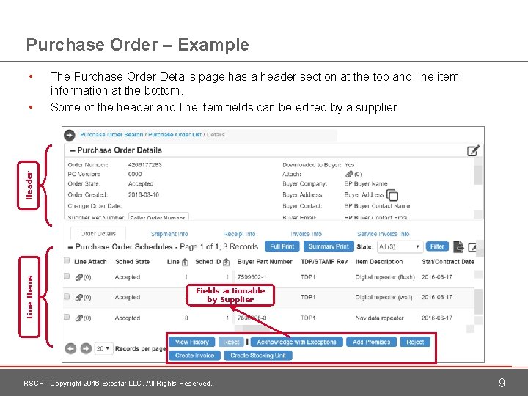This screenshot has height=396, width=528.
Task: Open the State filter dropdown
Action: (400, 246)
